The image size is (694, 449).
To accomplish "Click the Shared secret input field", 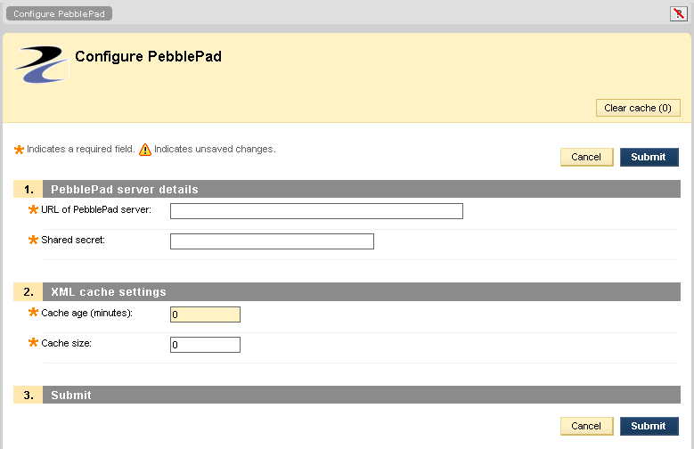I will pyautogui.click(x=272, y=241).
